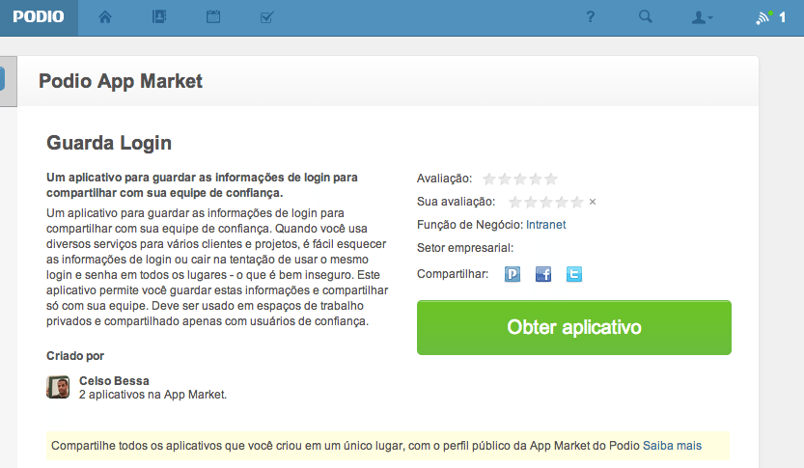This screenshot has height=468, width=804.
Task: Open the notifications icon showing 1
Action: (x=770, y=18)
